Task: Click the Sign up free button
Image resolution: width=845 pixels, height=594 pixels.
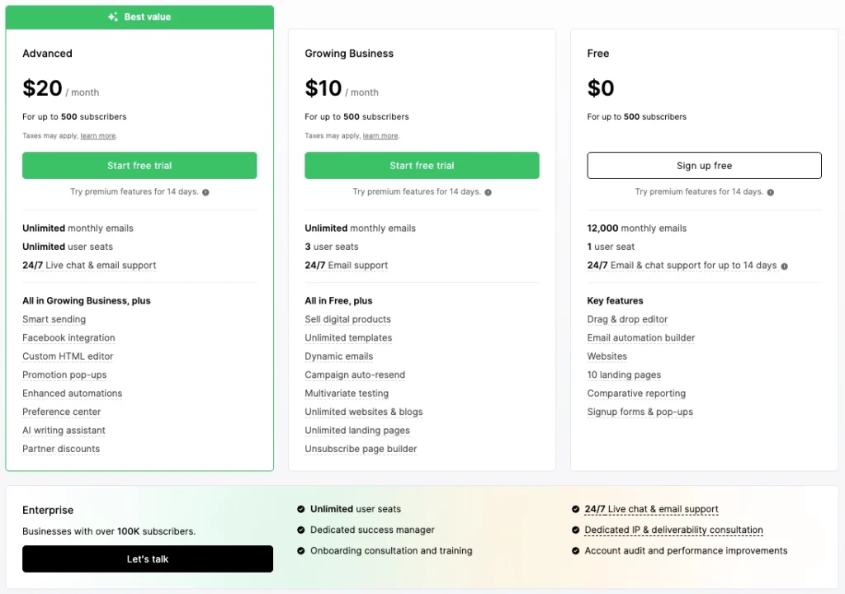Action: 705,166
